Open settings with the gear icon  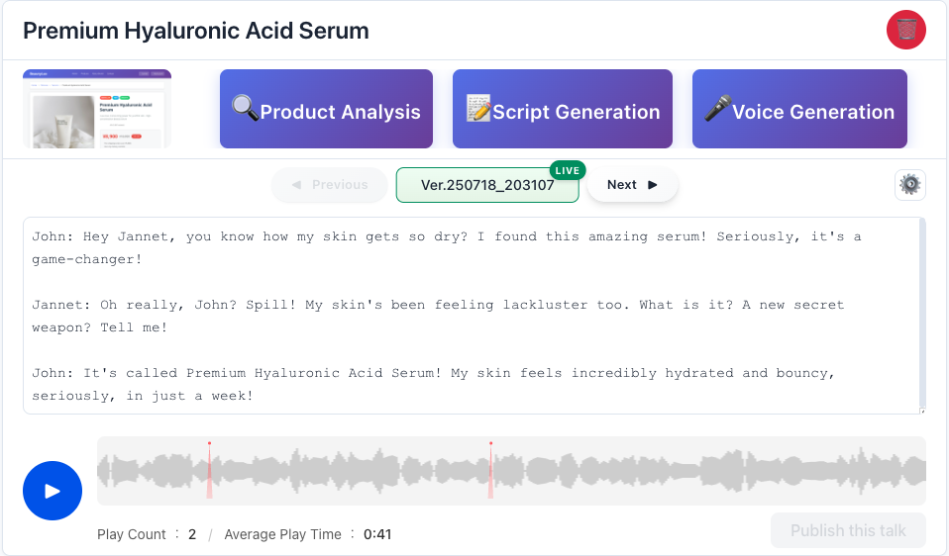pyautogui.click(x=910, y=184)
